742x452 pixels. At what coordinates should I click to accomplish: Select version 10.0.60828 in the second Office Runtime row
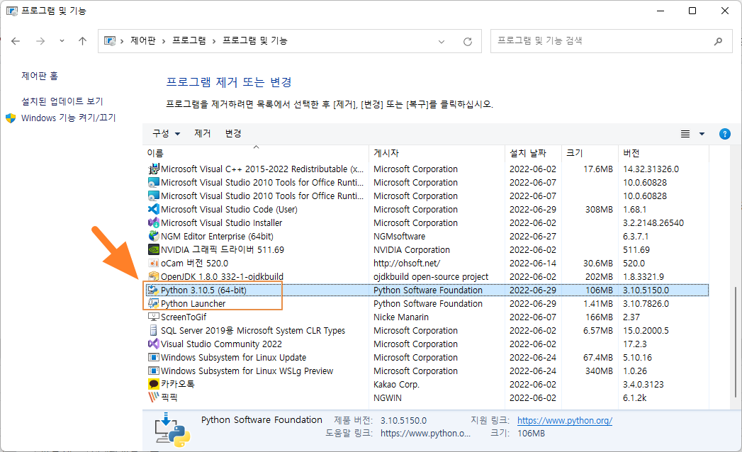644,196
